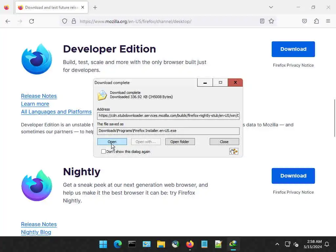
Task: Open Nightly Release Notes link
Action: click(39, 224)
